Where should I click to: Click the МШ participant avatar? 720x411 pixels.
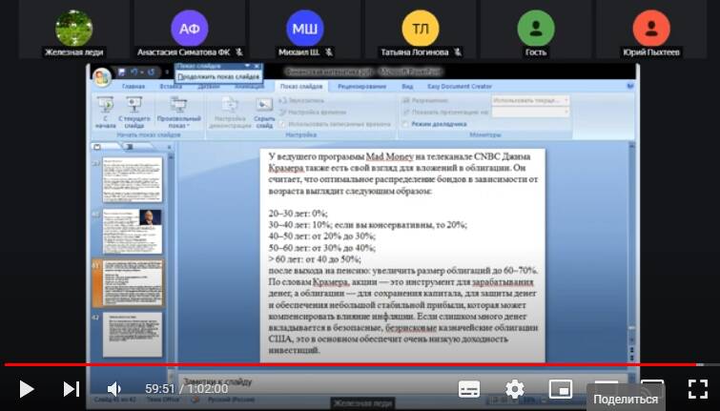click(305, 29)
